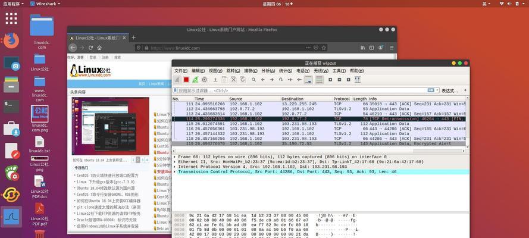
Task: Open Firefox hamburger menu
Action: [392, 48]
